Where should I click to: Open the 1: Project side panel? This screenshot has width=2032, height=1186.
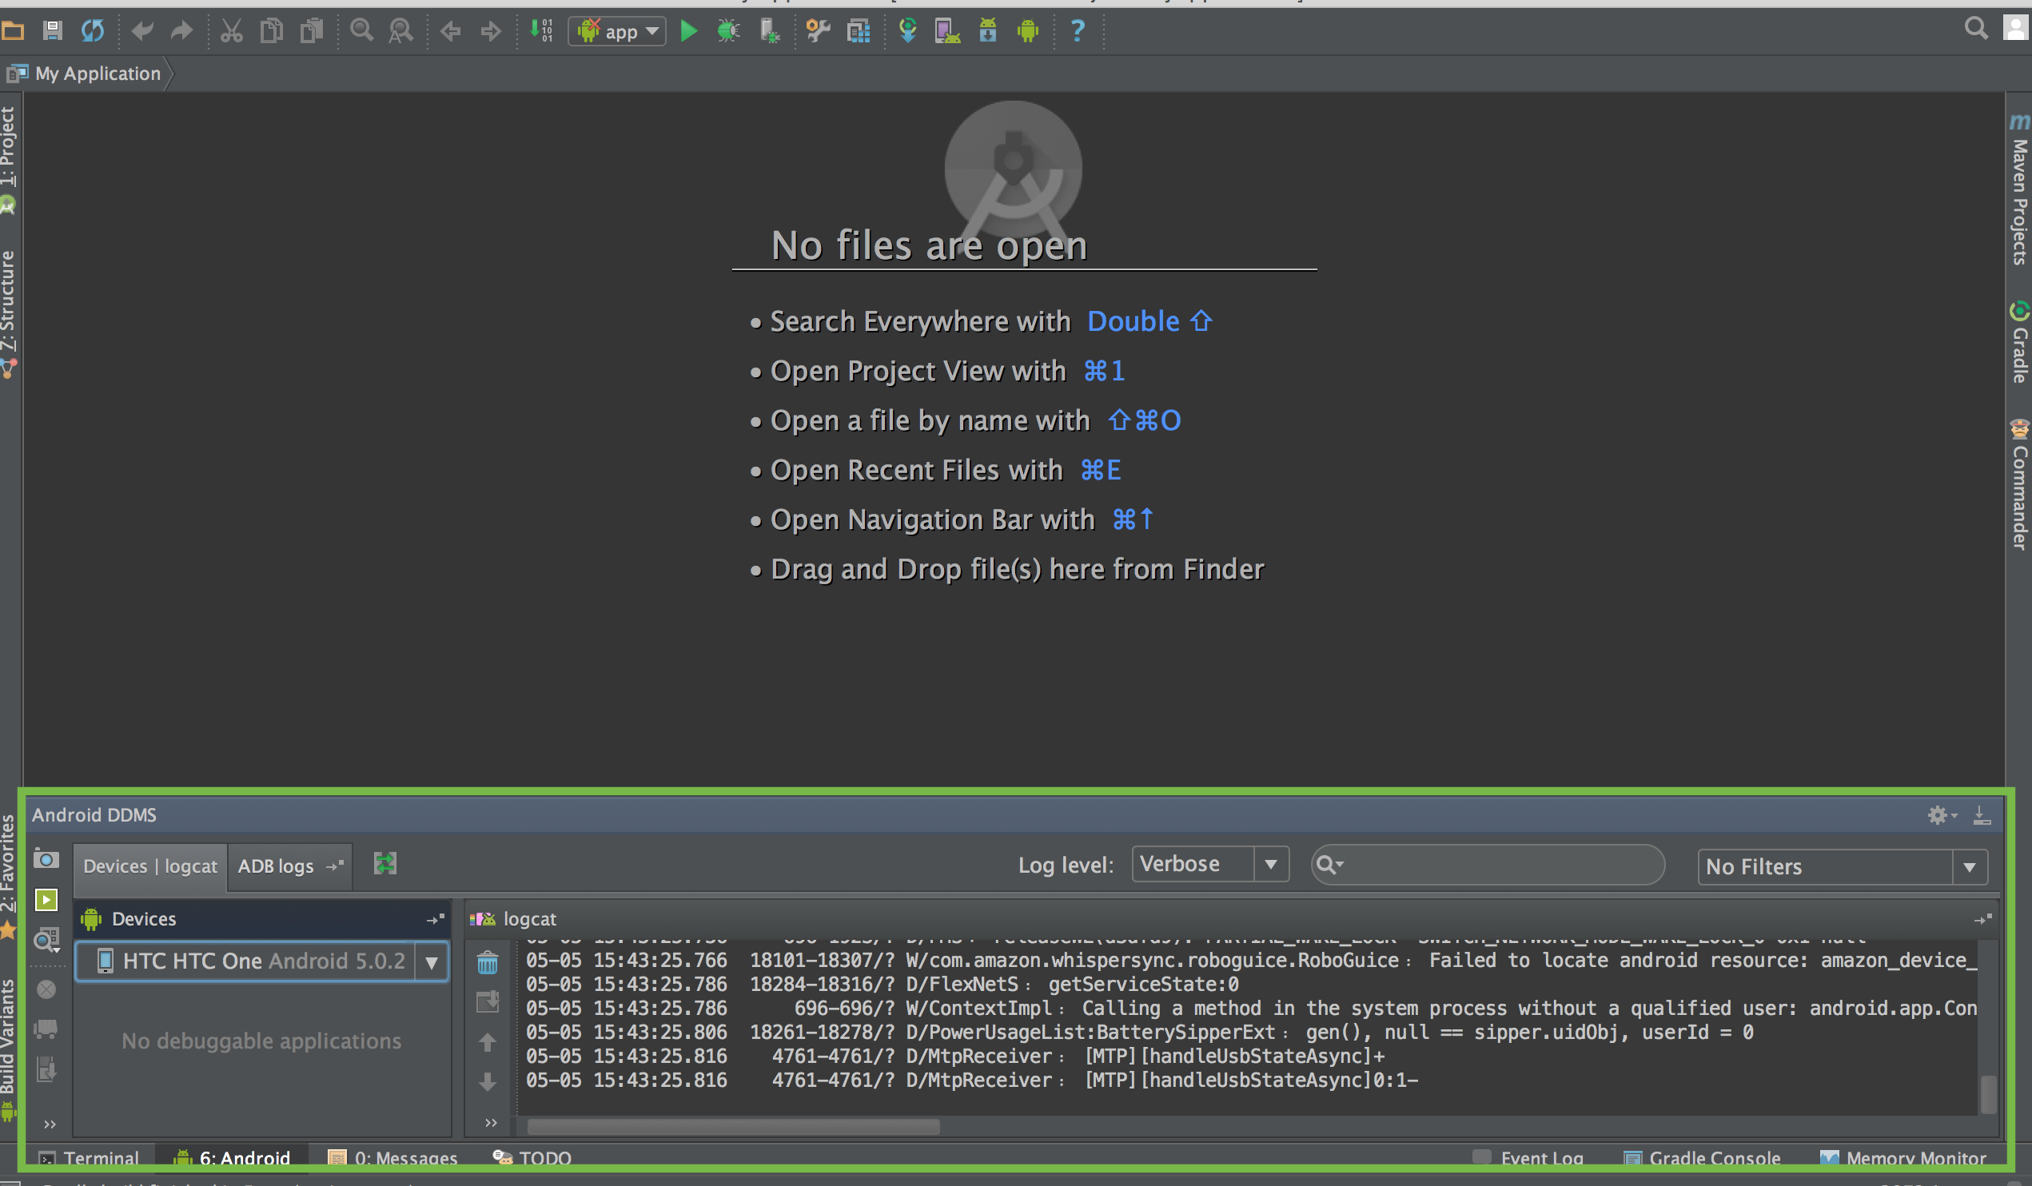tap(9, 160)
